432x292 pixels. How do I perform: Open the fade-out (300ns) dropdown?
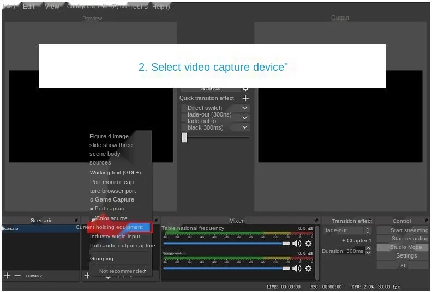pos(215,118)
